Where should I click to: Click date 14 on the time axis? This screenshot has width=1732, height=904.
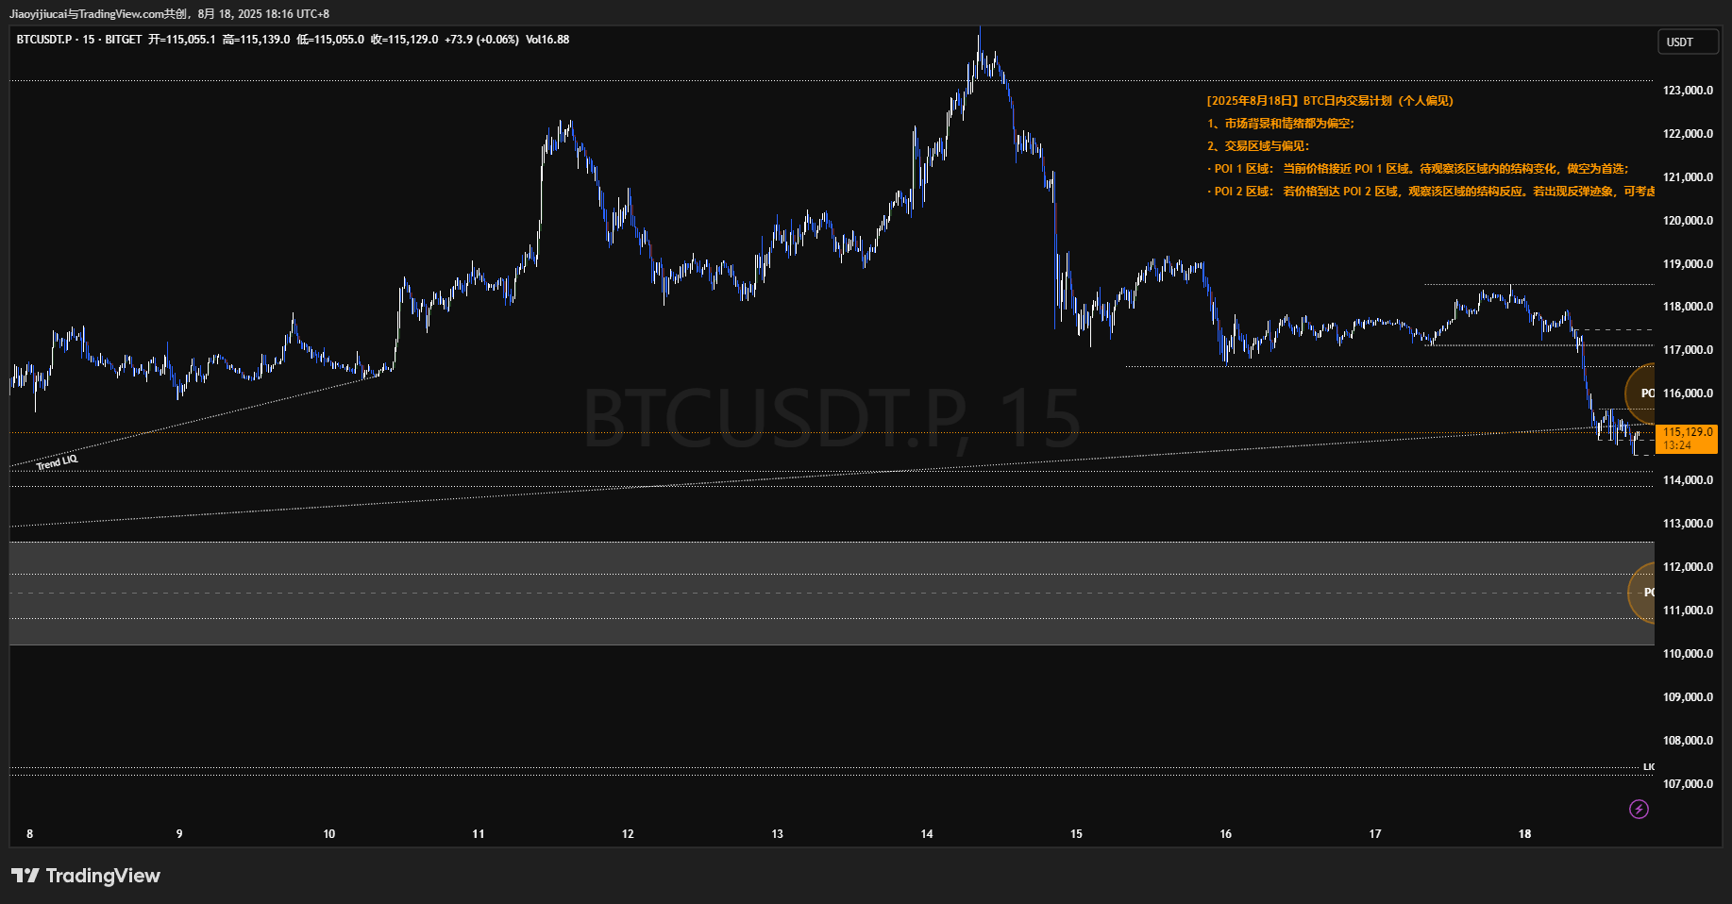[x=927, y=834]
